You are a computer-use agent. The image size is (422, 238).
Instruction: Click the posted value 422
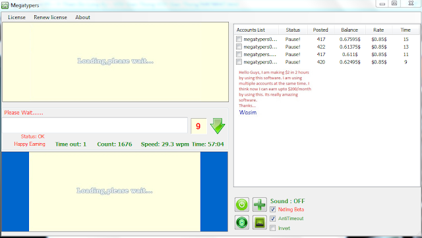pos(321,47)
